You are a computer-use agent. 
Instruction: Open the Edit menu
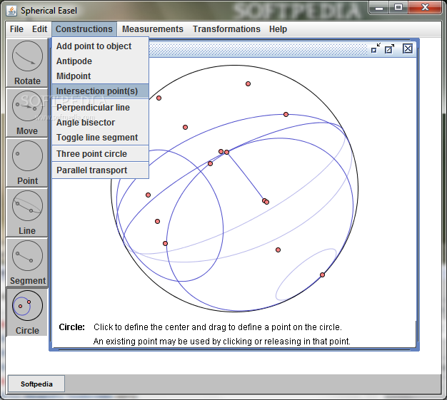point(39,29)
